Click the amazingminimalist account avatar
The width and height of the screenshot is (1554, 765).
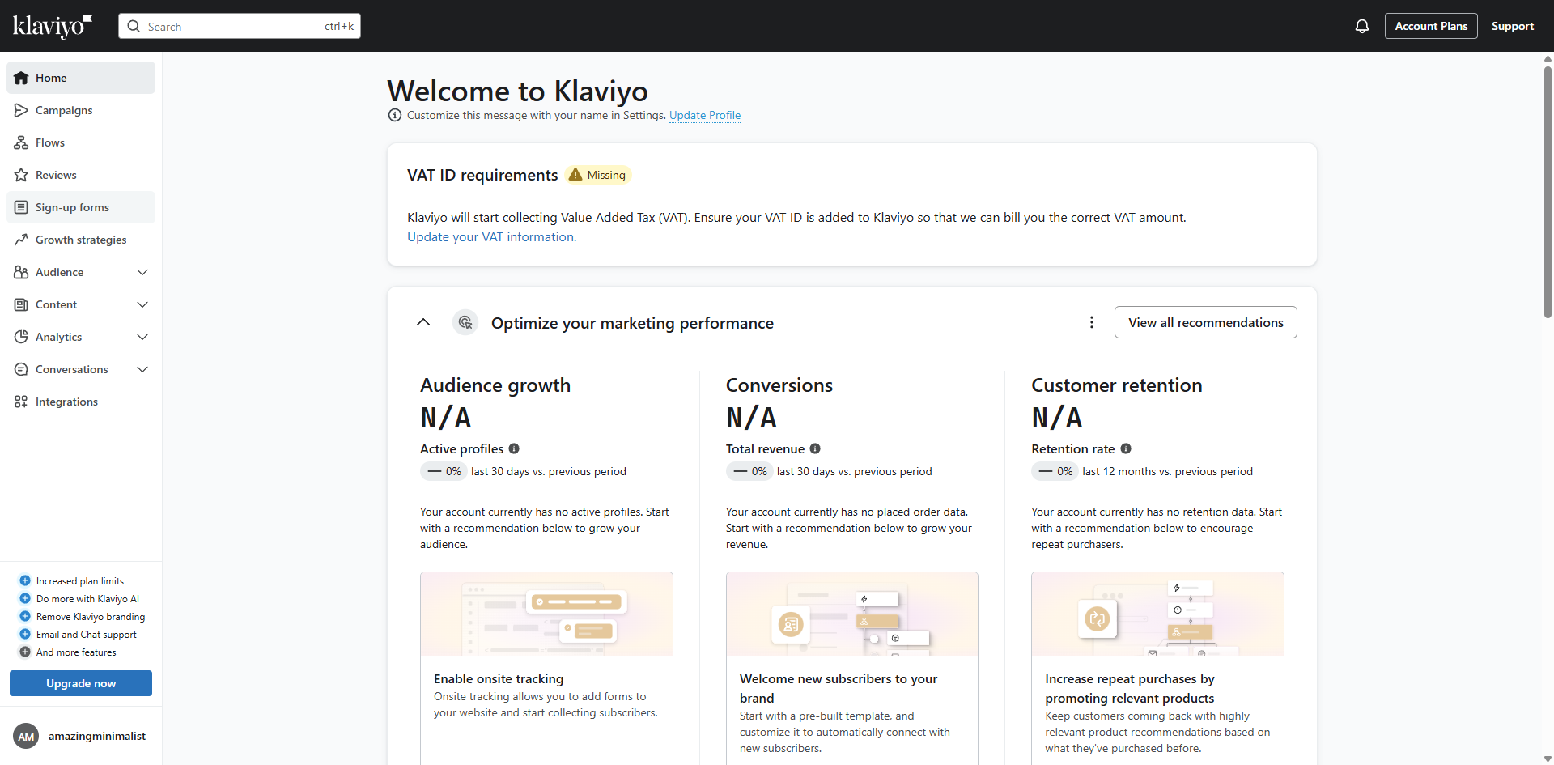[25, 736]
